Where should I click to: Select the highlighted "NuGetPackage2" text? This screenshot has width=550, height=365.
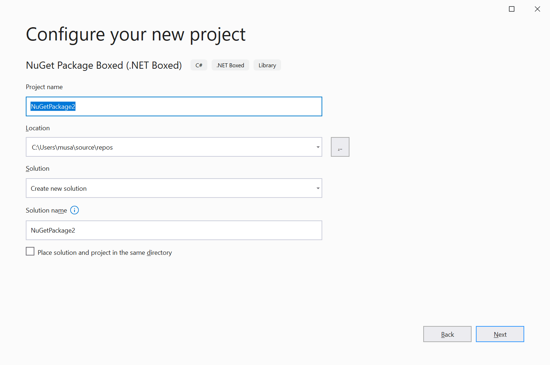click(52, 106)
